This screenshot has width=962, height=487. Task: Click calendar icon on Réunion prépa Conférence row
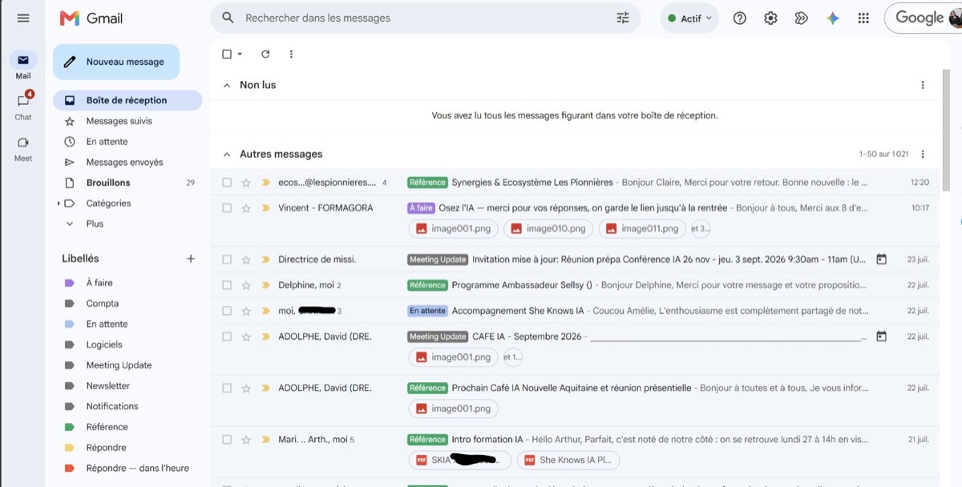pyautogui.click(x=881, y=260)
